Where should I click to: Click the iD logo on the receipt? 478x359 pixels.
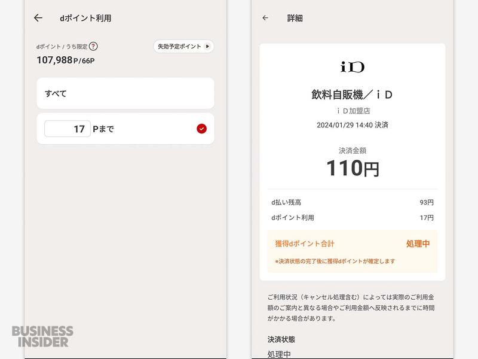pyautogui.click(x=353, y=67)
